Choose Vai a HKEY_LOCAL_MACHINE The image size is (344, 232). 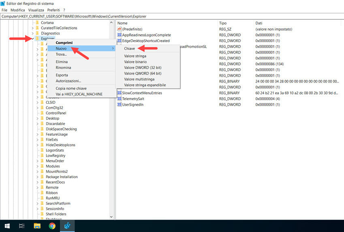tap(81, 94)
